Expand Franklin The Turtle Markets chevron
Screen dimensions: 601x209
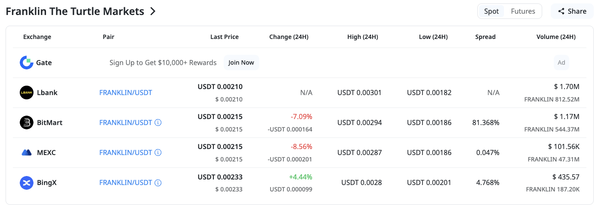pos(153,12)
